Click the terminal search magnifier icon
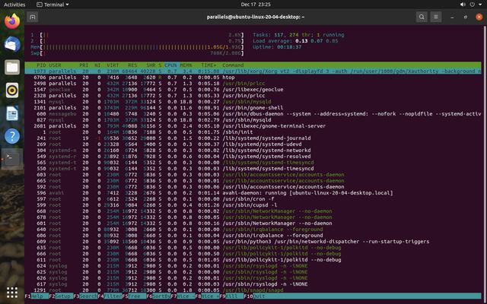Image resolution: width=487 pixels, height=304 pixels. (x=422, y=17)
